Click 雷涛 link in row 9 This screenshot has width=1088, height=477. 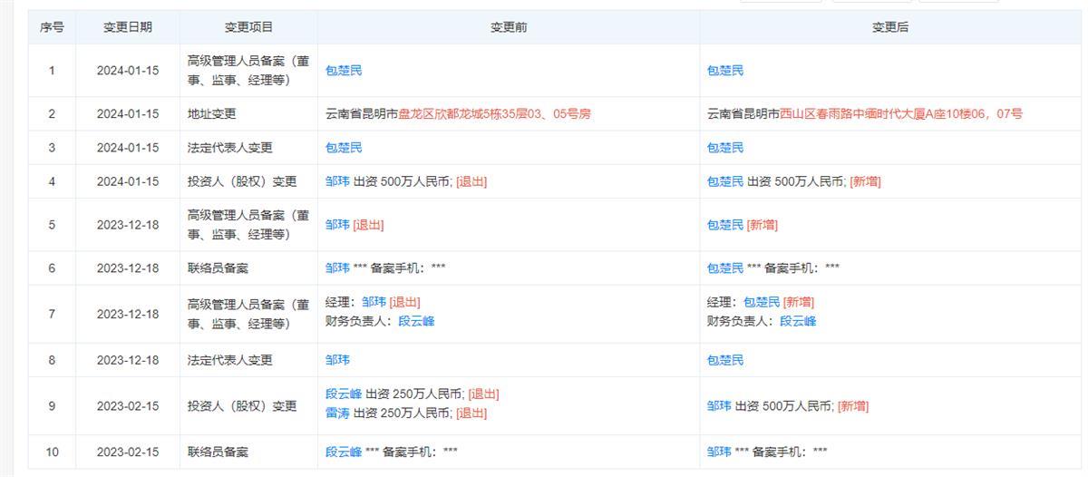(x=337, y=414)
